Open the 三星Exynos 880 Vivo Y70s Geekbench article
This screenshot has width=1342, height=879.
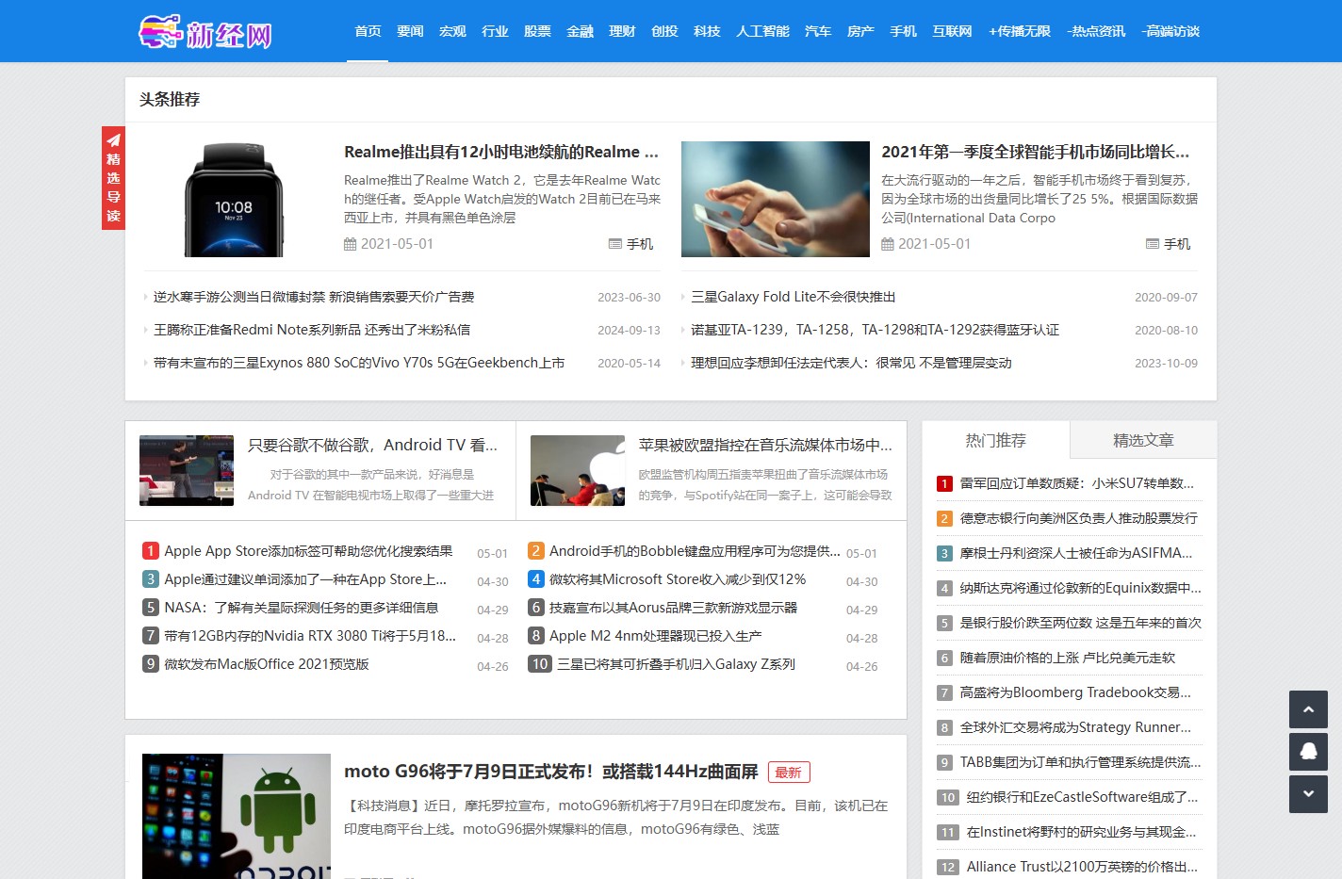tap(359, 363)
